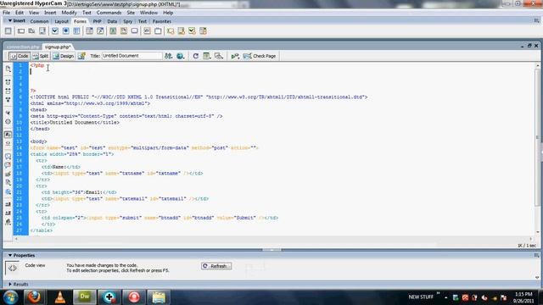Switch to Design view
This screenshot has width=543, height=305.
(64, 56)
